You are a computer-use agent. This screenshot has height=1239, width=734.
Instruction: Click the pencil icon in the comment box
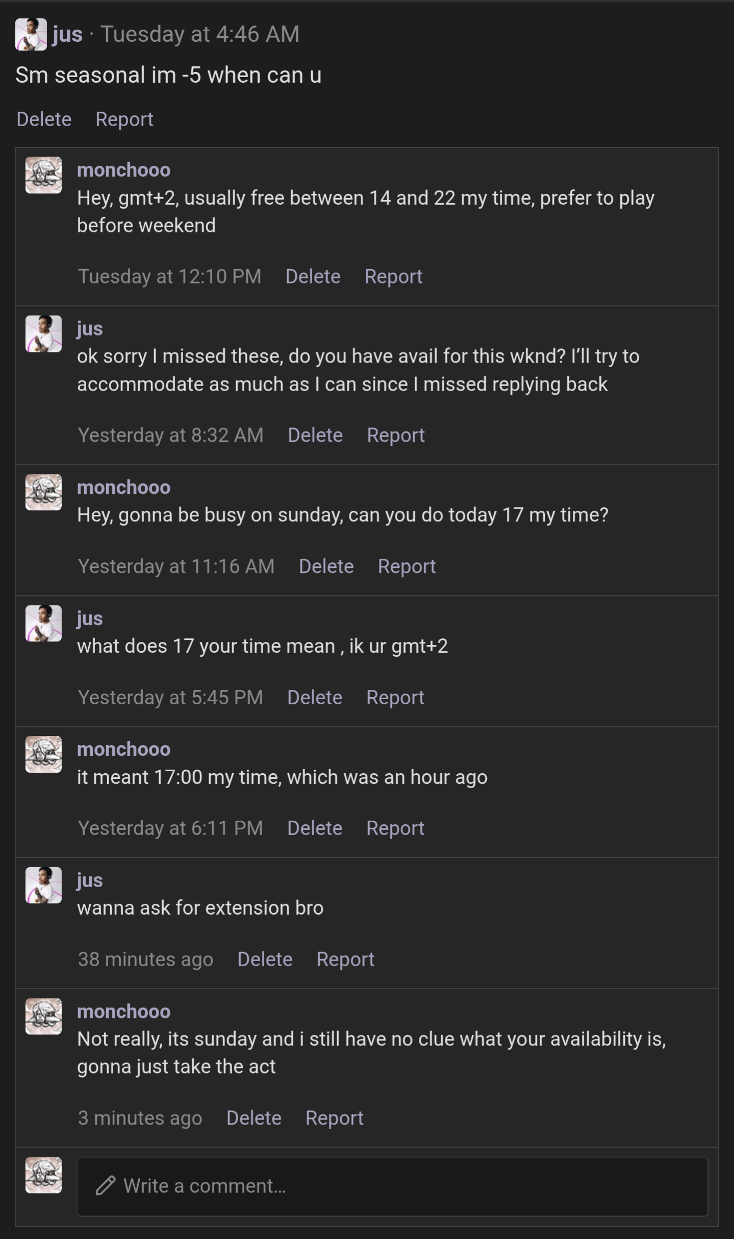tap(106, 1185)
